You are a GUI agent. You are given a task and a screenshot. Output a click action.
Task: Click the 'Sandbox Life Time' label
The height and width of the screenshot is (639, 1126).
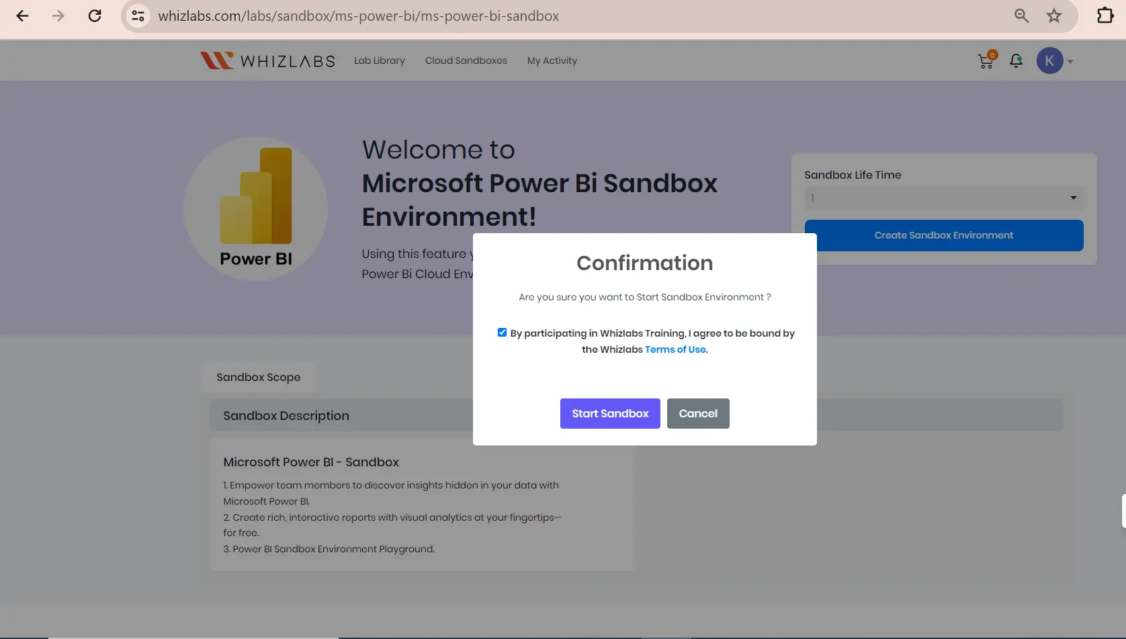[853, 175]
